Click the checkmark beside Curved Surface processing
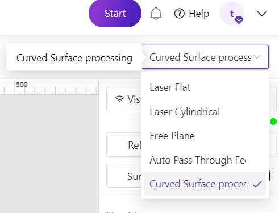The image size is (279, 213). 257,184
